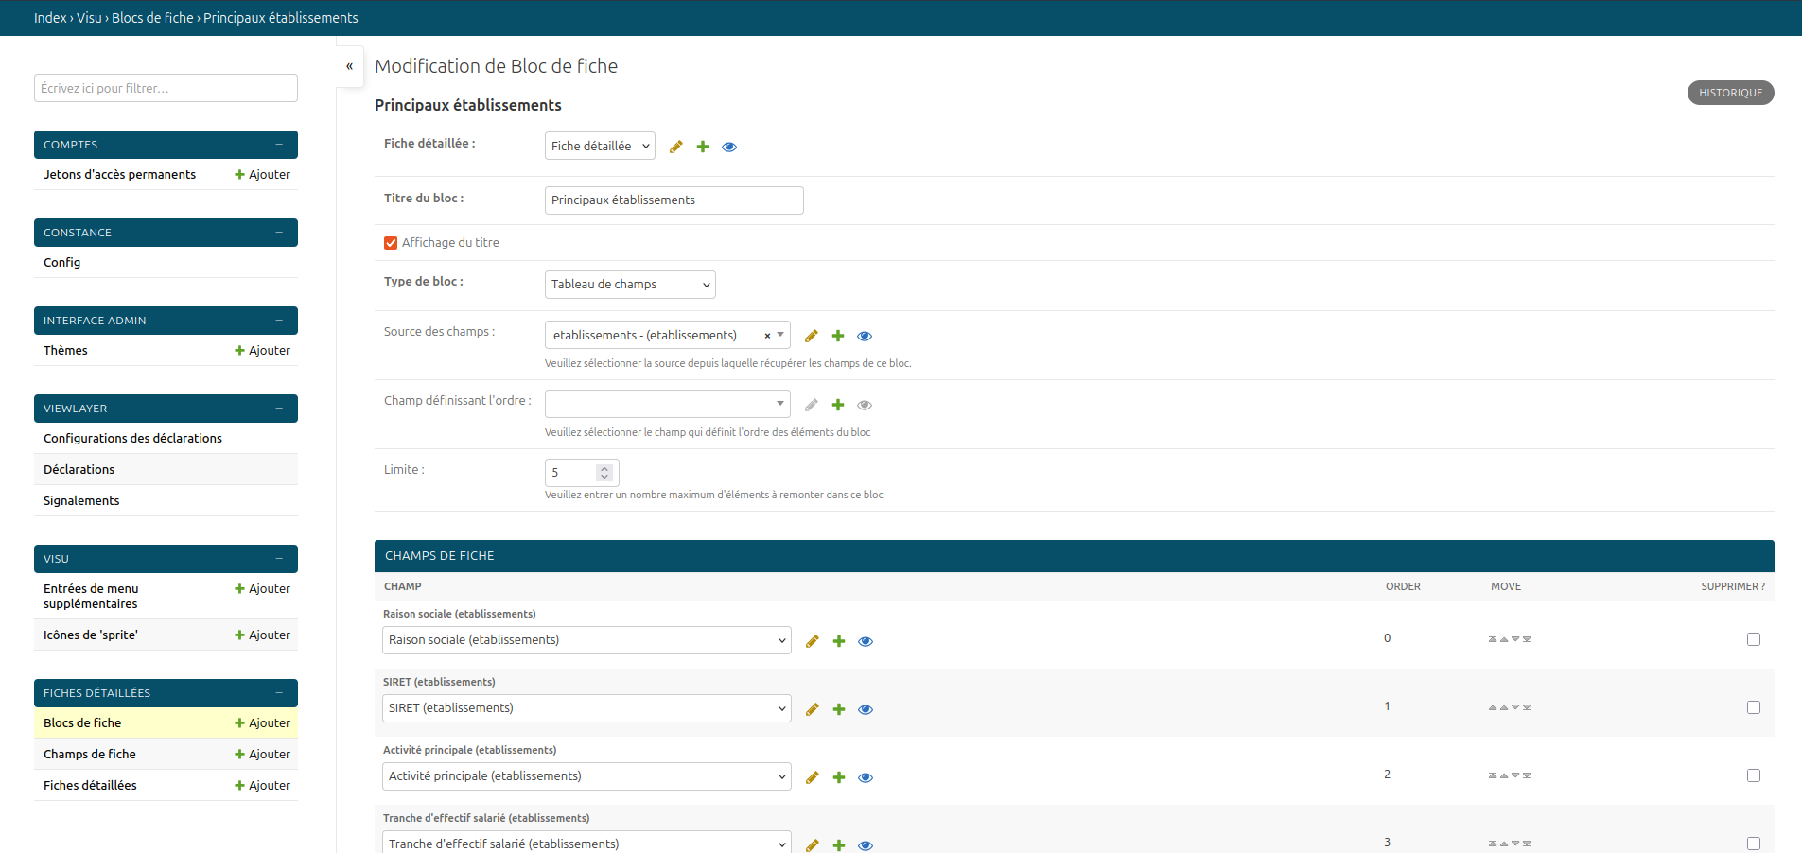
Task: Click Ajouter next to Blocs de fiche
Action: (262, 723)
